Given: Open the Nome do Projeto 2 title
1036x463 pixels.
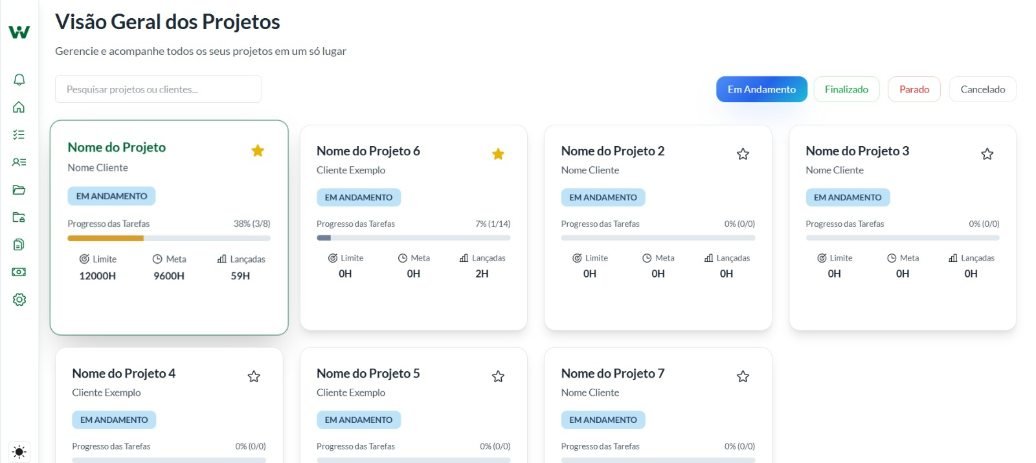Looking at the screenshot, I should pyautogui.click(x=613, y=151).
